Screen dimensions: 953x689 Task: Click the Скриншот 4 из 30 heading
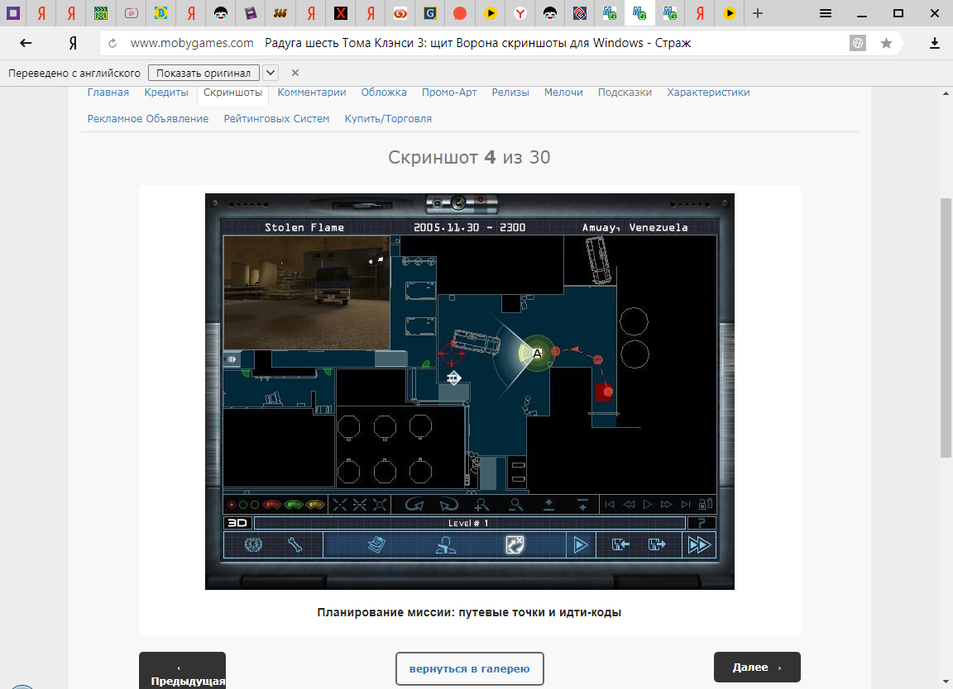pyautogui.click(x=470, y=157)
